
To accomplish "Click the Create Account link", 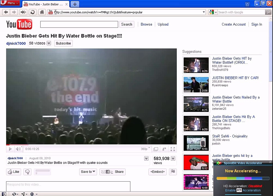I will pyautogui.click(x=234, y=24).
